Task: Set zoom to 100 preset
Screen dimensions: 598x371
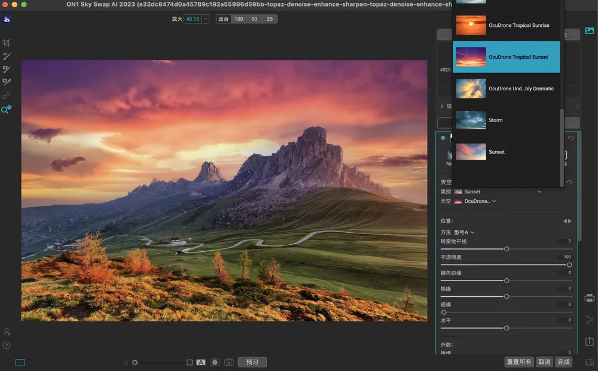Action: 239,19
